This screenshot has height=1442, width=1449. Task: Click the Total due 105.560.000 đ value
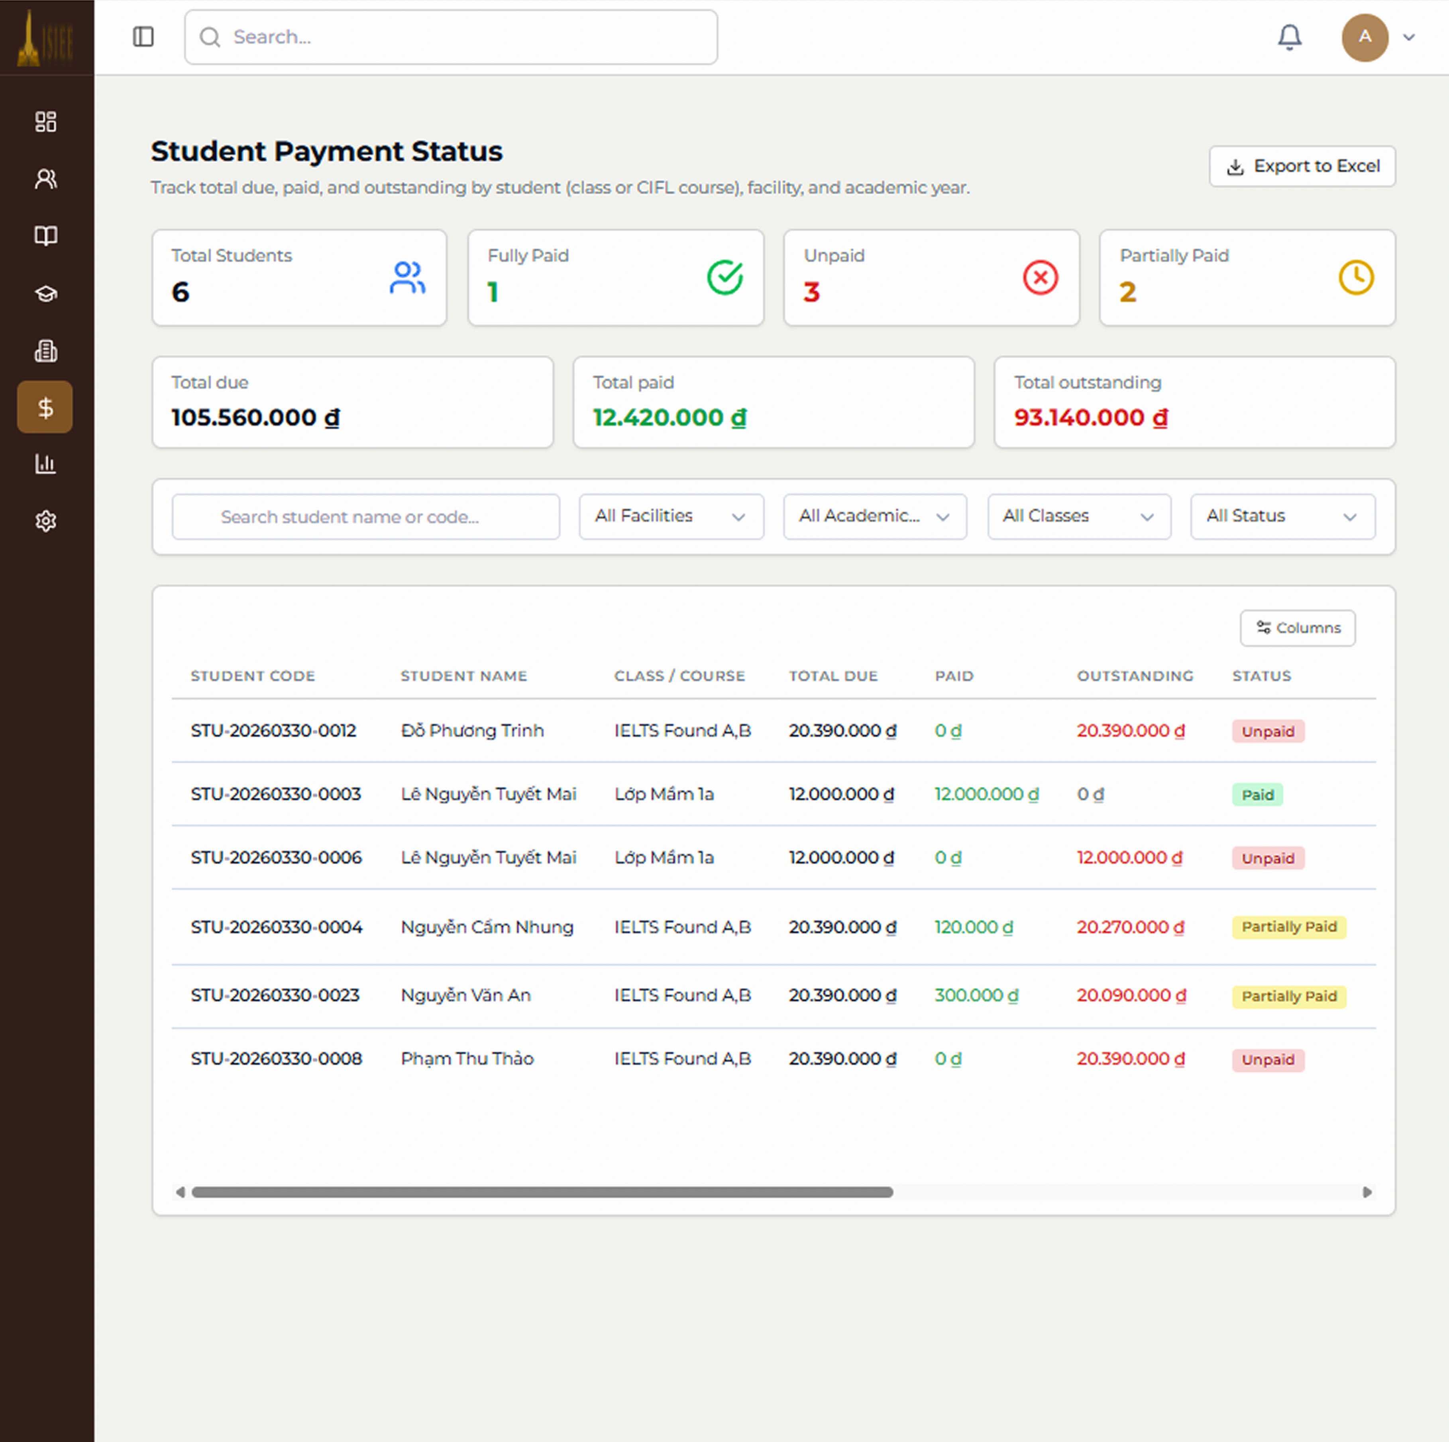[255, 418]
